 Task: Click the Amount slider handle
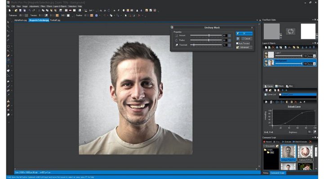click(209, 35)
